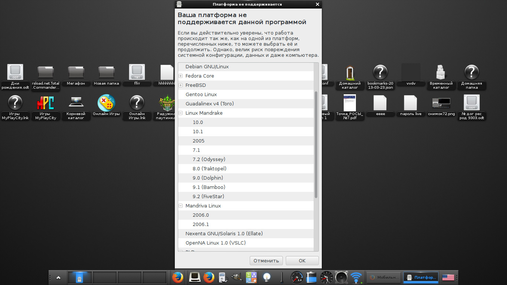Screen dimensions: 507x285
Task: Switch to the Мобильн... taskbar window
Action: pos(384,277)
